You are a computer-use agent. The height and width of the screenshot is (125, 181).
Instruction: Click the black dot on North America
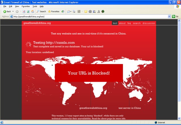[x=52, y=65]
